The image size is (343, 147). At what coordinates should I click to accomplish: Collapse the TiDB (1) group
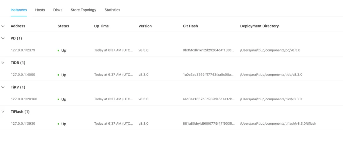[x=3, y=63]
